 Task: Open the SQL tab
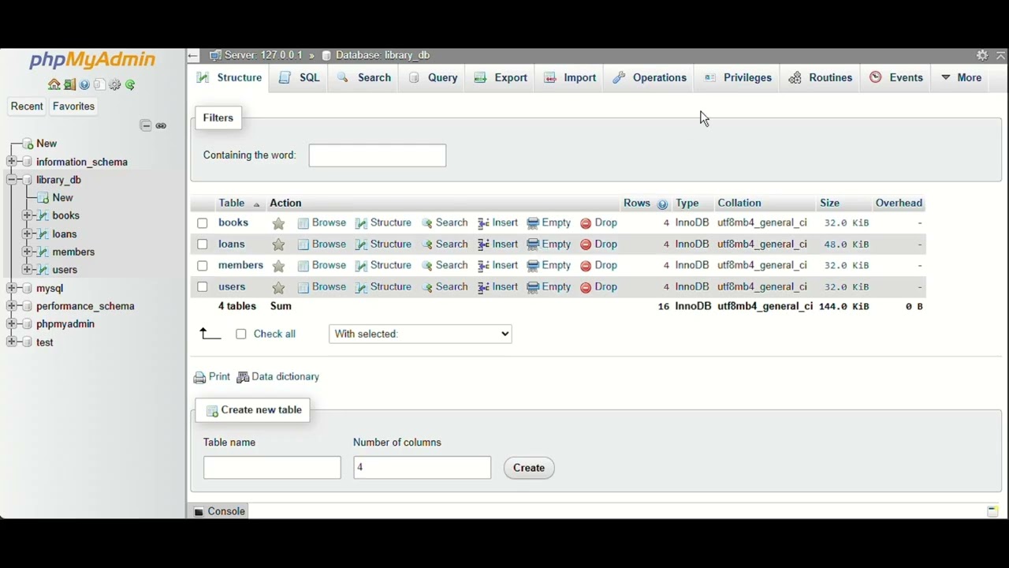coord(300,77)
